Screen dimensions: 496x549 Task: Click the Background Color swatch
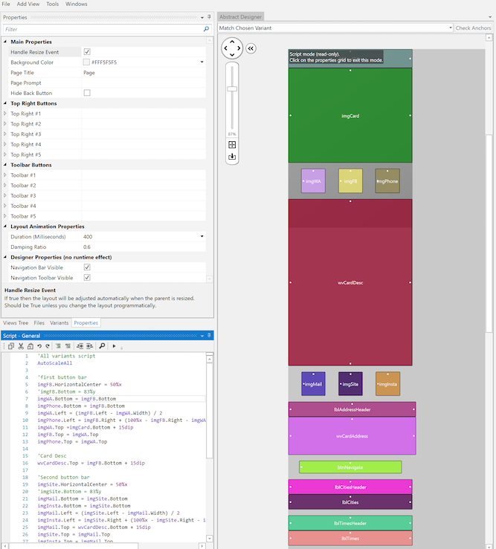86,62
